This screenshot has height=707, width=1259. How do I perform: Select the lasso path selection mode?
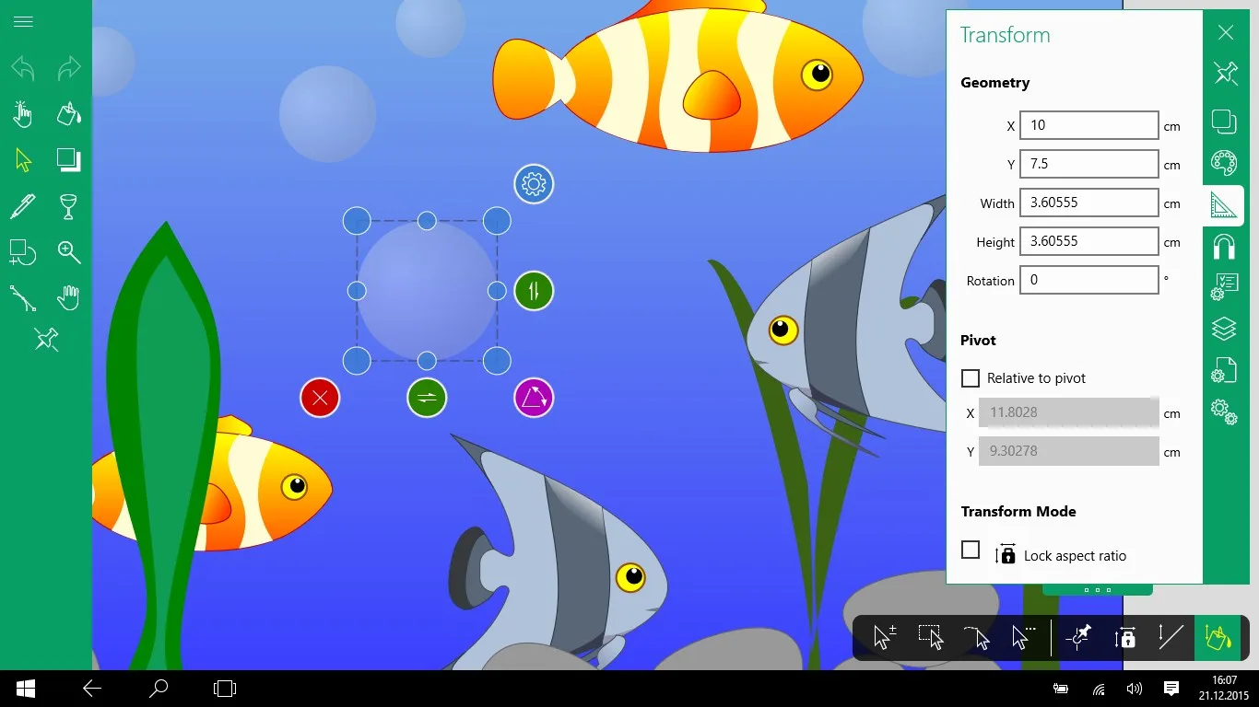point(977,637)
